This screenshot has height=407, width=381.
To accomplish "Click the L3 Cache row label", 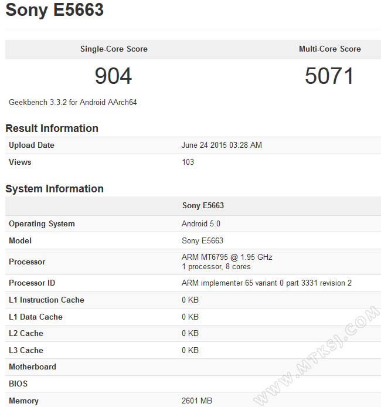I will click(x=26, y=351).
